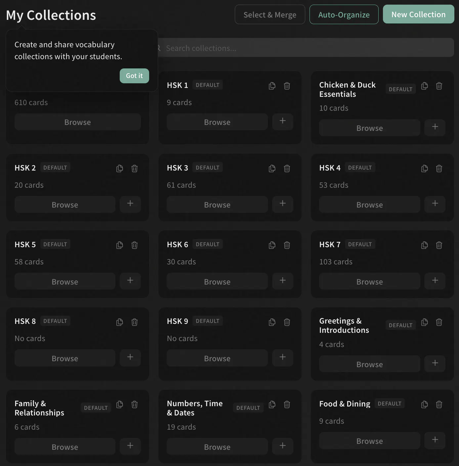Duplicate the Food & Dining collection
Viewport: 459px width, 466px height.
[425, 405]
